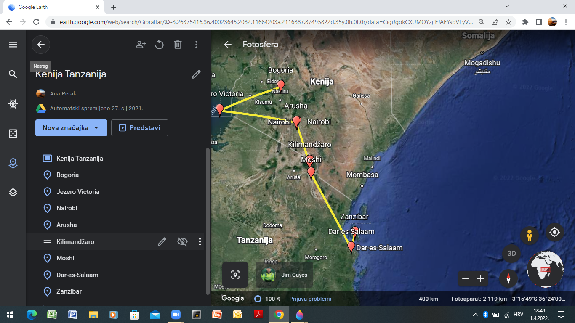Open Excel from the taskbar
575x323 pixels.
click(x=52, y=315)
